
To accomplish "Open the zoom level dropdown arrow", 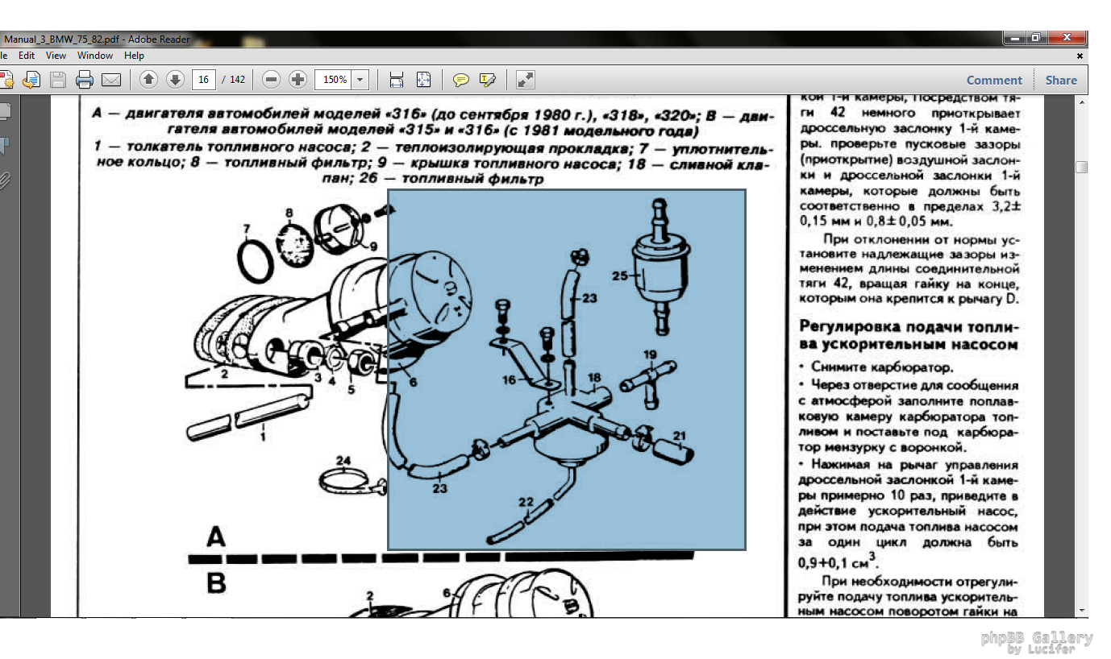I will [360, 80].
